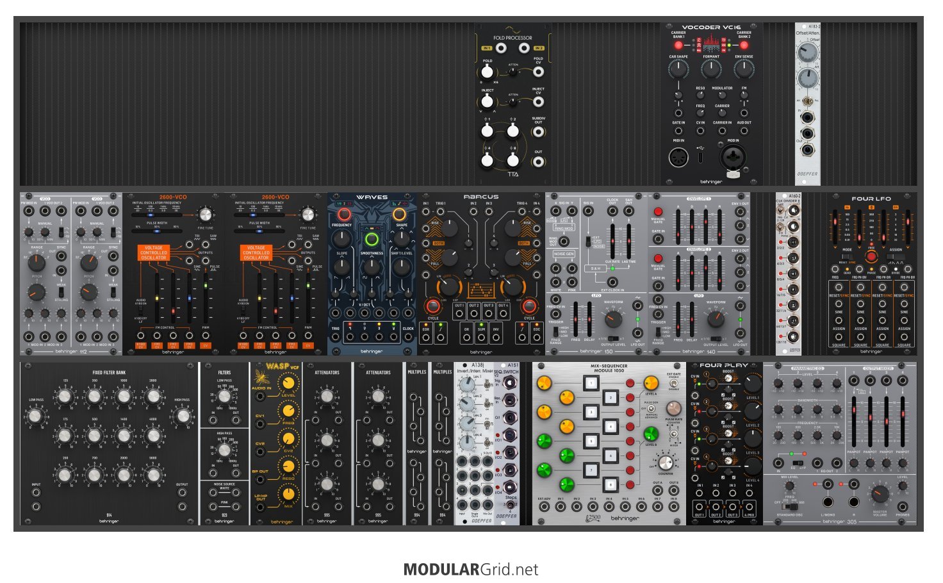This screenshot has height=583, width=943.
Task: Toggle the MODE switch on Four LFO
Action: [848, 256]
